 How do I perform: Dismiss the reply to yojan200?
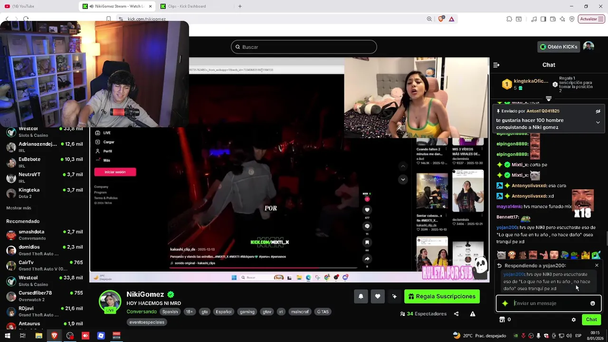[x=597, y=266]
